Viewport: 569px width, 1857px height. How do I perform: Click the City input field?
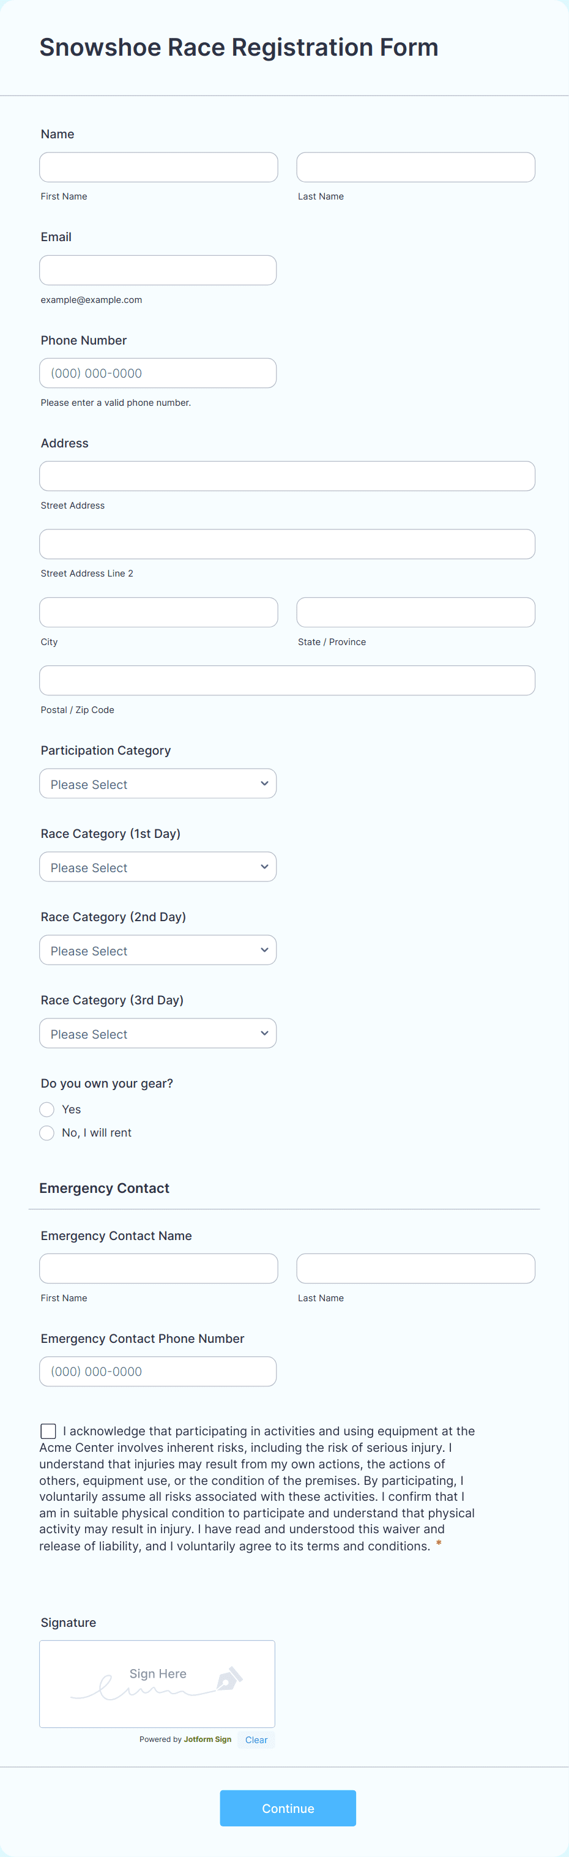click(158, 613)
